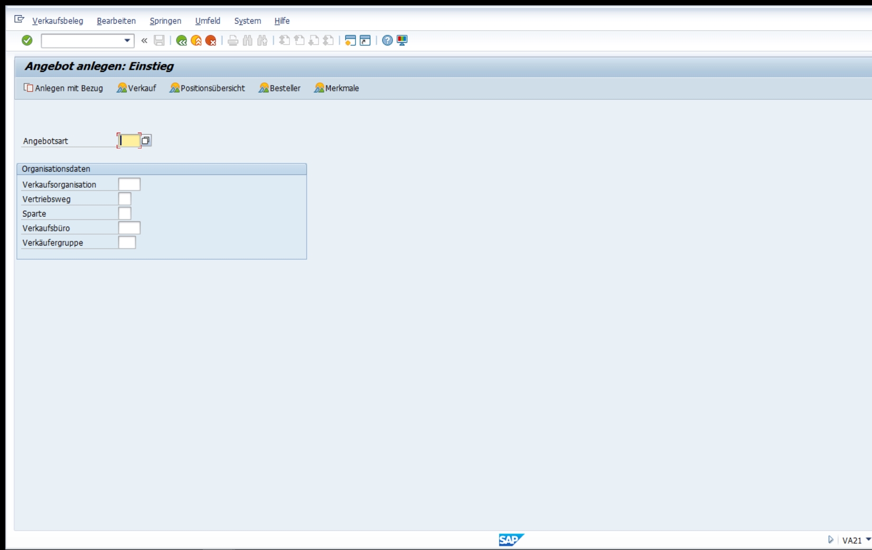This screenshot has height=550, width=872.
Task: Open the Angebotsart value help button
Action: point(146,141)
